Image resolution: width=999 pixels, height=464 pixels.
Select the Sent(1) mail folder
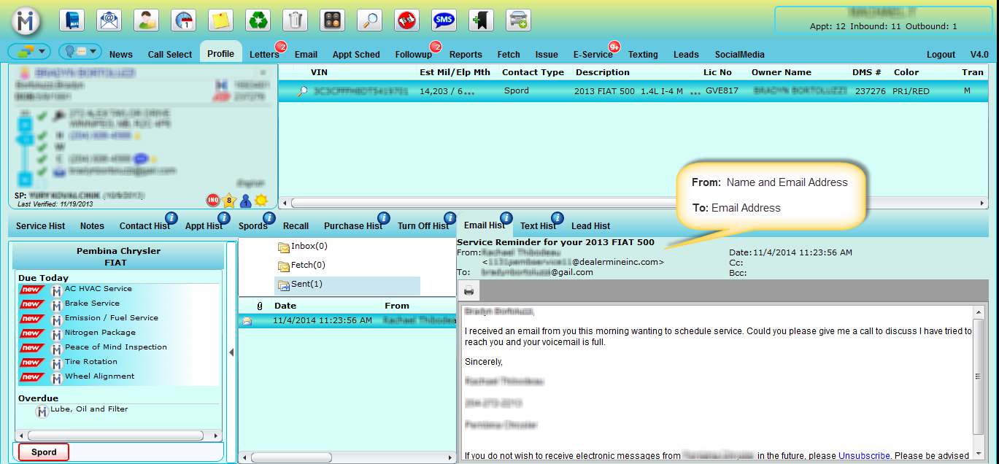(x=306, y=284)
